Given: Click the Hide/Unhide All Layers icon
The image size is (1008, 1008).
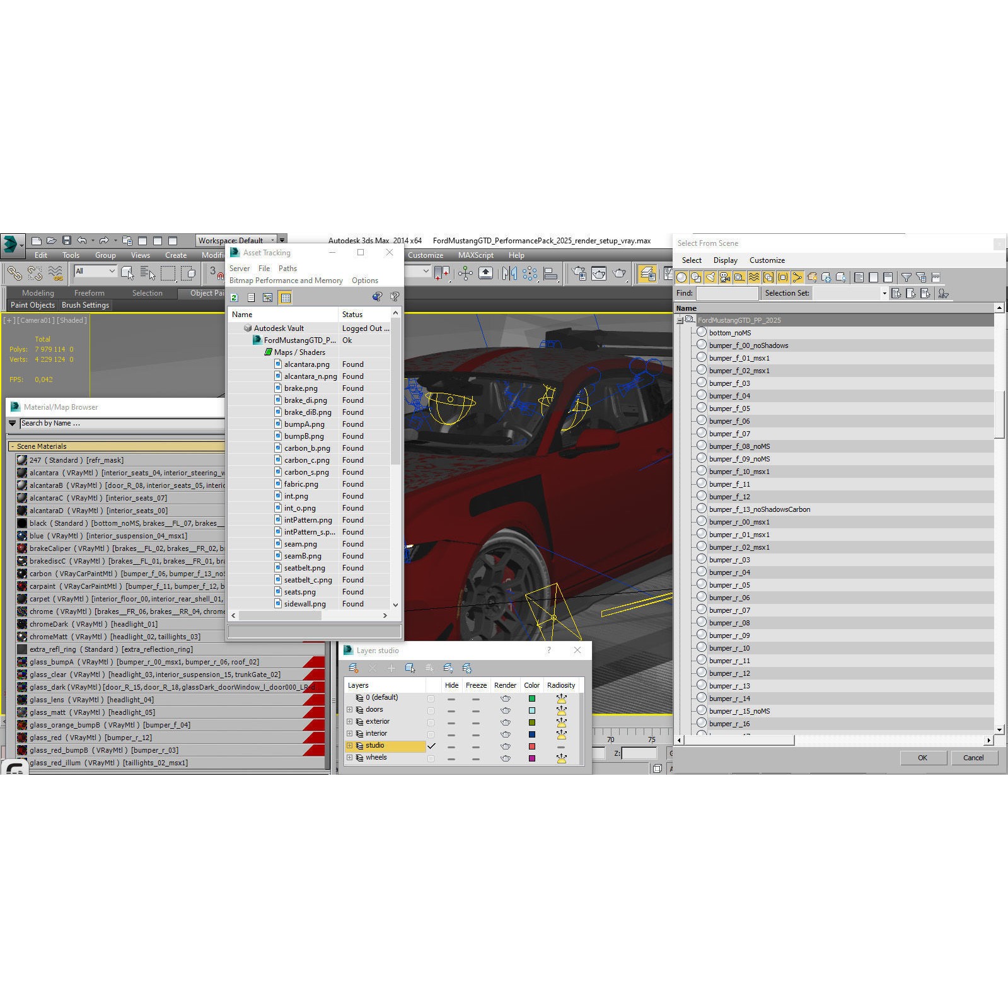Looking at the screenshot, I should pos(448,668).
